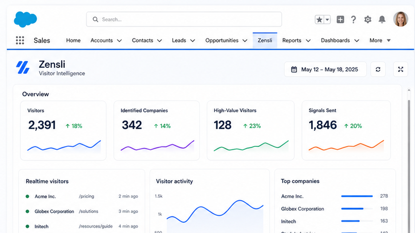Viewport: 415px width, 233px height.
Task: Click the Salesforce cloud logo
Action: 25,19
